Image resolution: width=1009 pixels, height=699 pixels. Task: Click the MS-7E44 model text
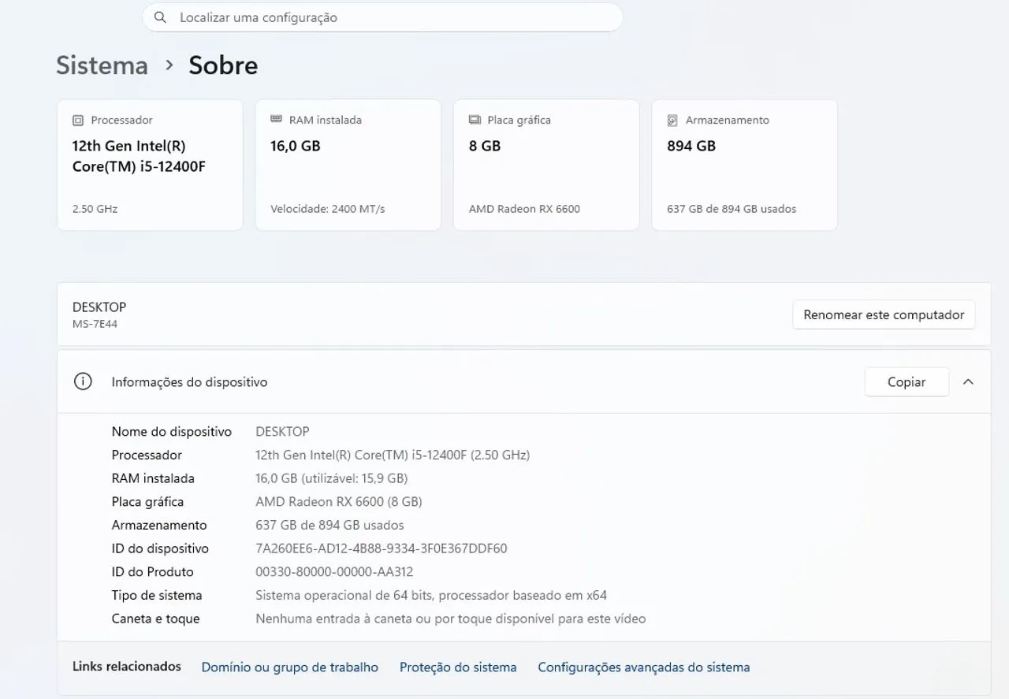click(95, 324)
